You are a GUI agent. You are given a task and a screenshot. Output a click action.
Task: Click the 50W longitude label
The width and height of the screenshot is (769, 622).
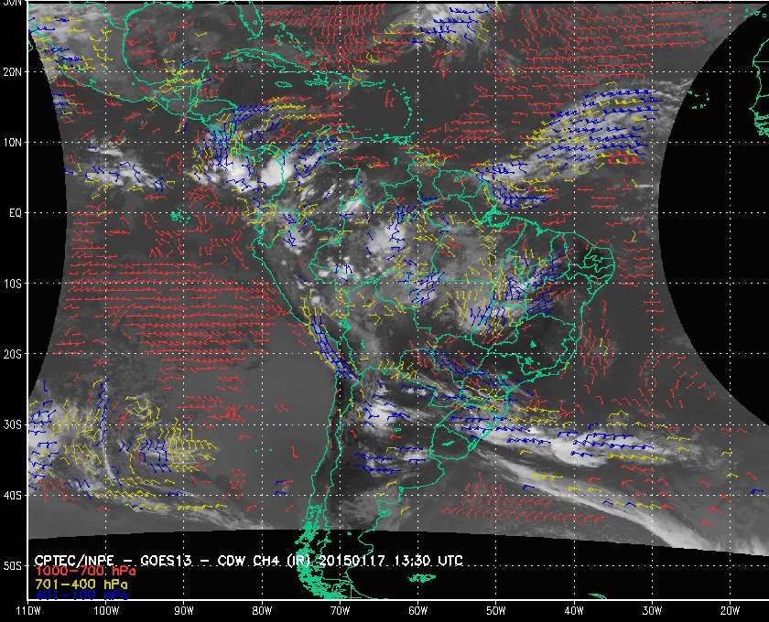coord(496,611)
